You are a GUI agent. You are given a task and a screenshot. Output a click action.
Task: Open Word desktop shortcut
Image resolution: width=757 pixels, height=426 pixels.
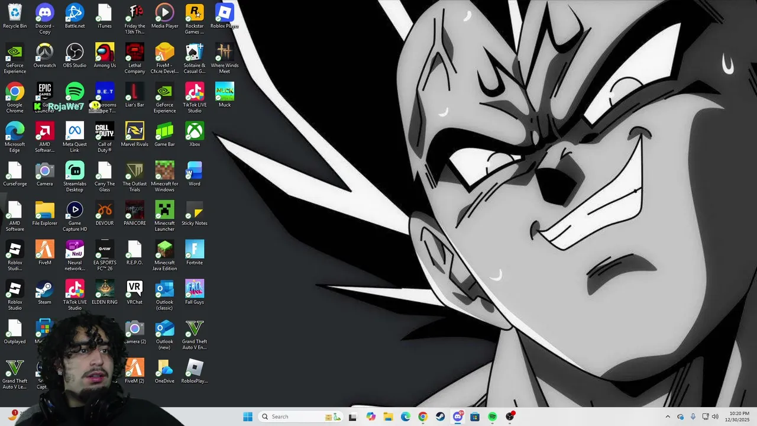tap(195, 174)
